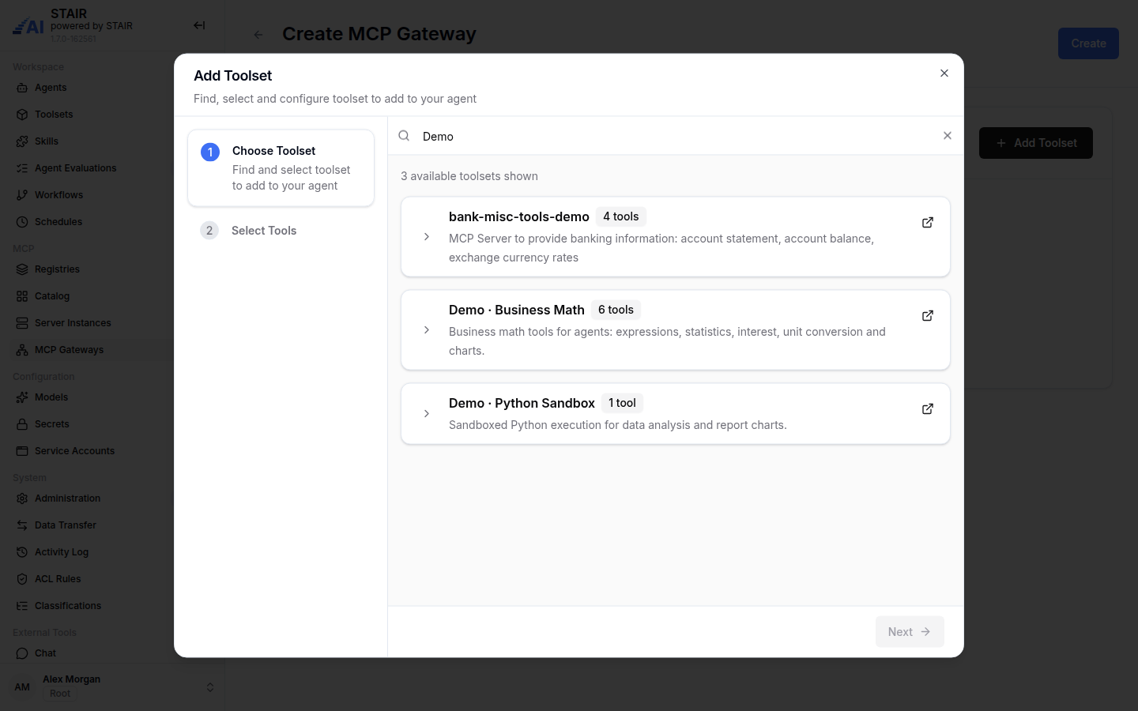
Task: Select the Choose Toolset step
Action: [281, 168]
